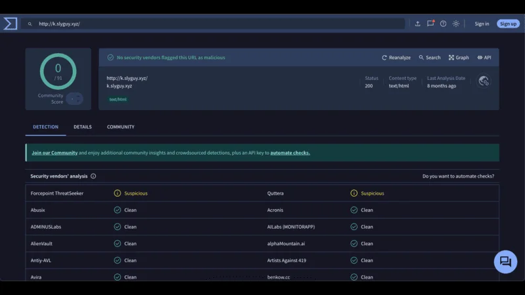Click the Community Score vote widget

pos(74,98)
